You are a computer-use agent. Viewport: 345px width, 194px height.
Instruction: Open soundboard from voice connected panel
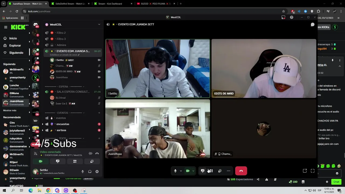coord(92,161)
